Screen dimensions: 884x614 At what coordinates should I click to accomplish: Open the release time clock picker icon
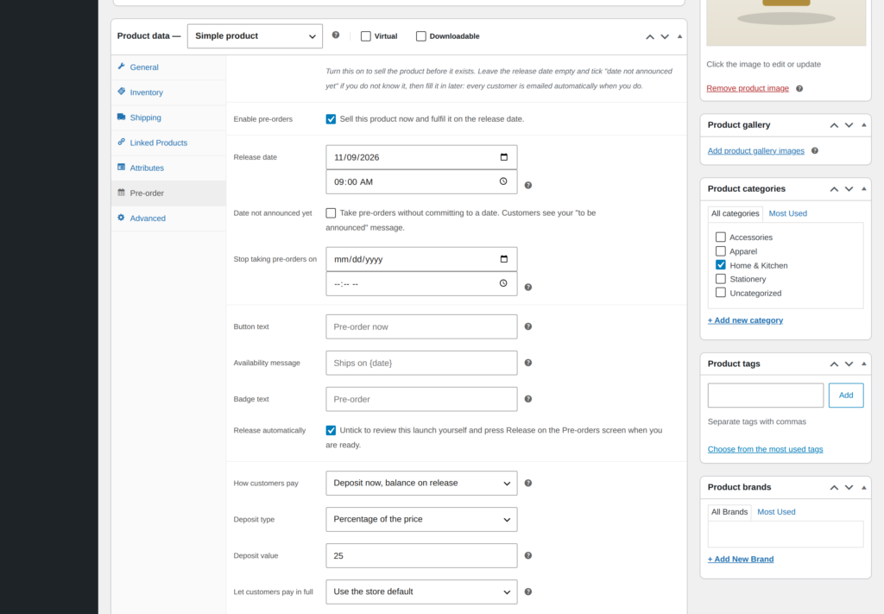pos(503,181)
